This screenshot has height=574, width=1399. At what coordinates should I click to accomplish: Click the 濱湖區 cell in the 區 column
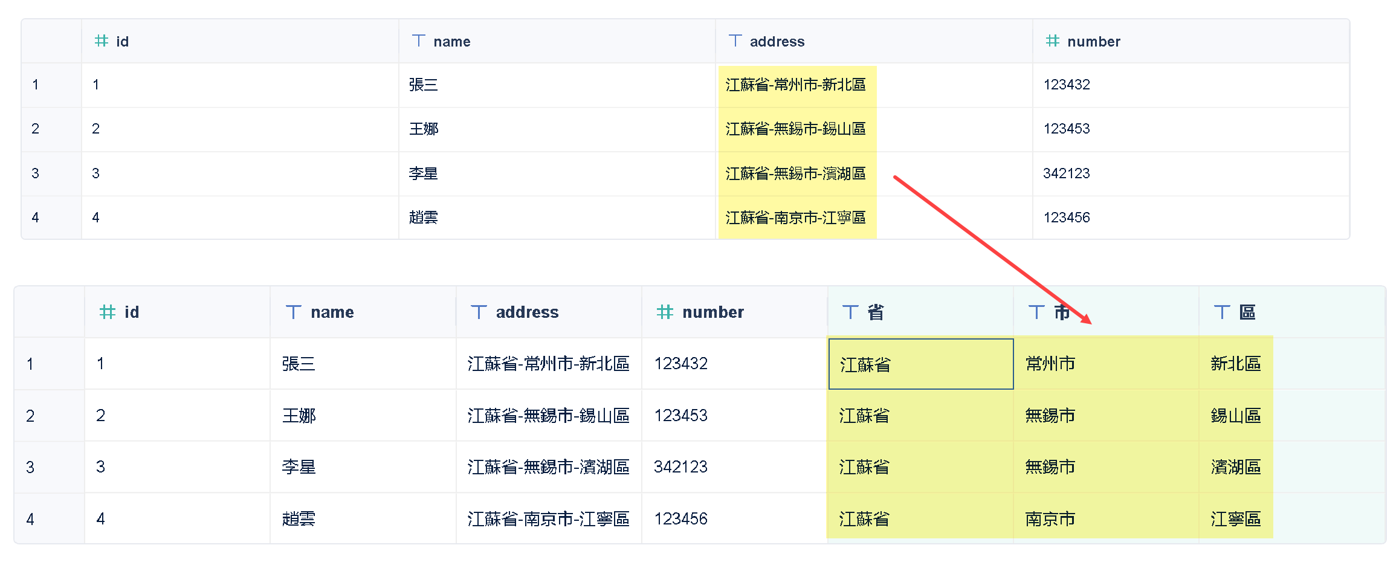tap(1236, 467)
